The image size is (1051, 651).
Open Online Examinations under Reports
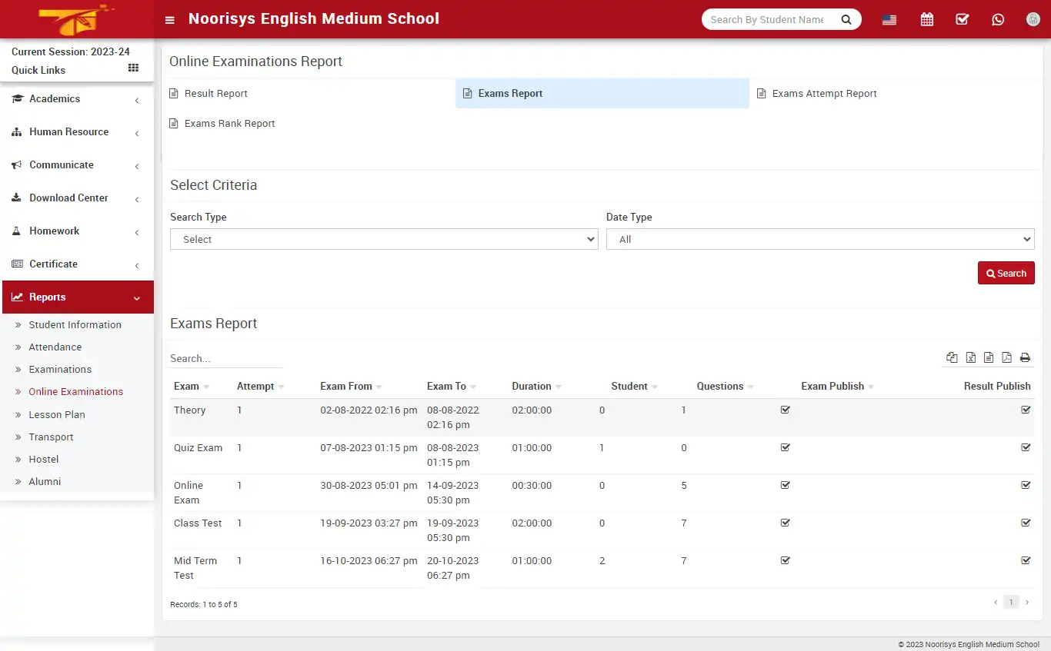click(77, 391)
